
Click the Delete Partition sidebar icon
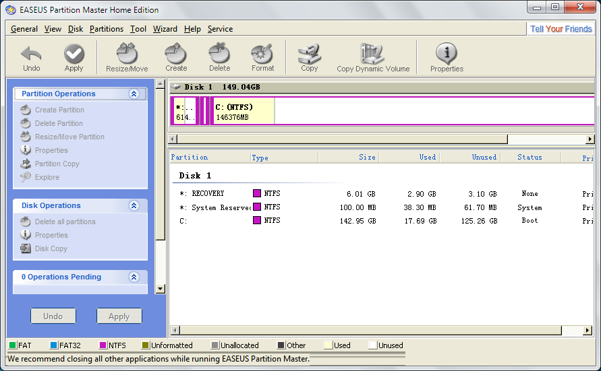tap(26, 123)
